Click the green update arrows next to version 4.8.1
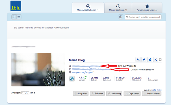The height and width of the screenshot is (105, 171). (85, 77)
